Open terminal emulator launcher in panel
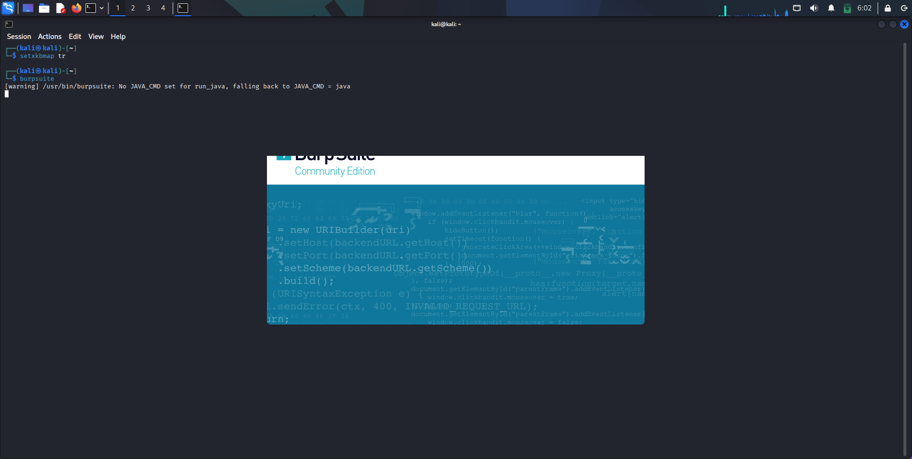Viewport: 912px width, 459px height. coord(91,8)
